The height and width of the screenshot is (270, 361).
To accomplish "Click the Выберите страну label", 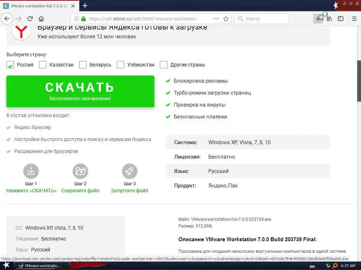I will click(x=27, y=54).
